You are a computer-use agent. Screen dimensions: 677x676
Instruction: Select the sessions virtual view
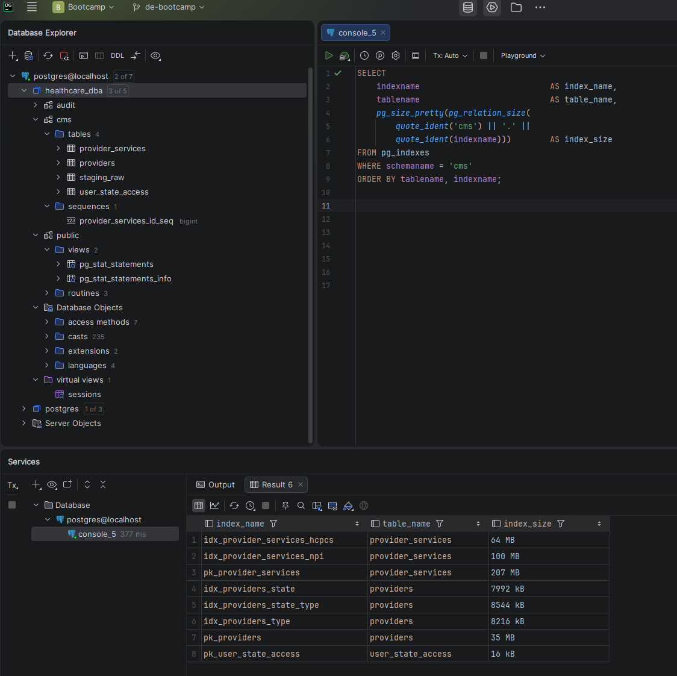tap(84, 395)
